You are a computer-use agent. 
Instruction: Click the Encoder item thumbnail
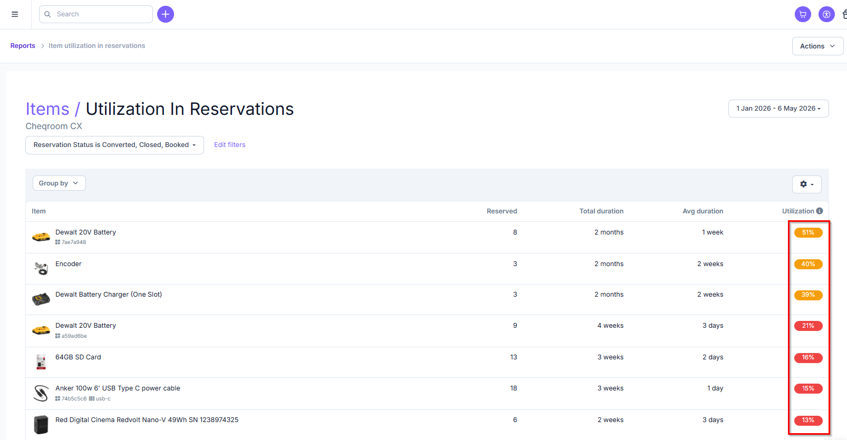[x=41, y=268]
